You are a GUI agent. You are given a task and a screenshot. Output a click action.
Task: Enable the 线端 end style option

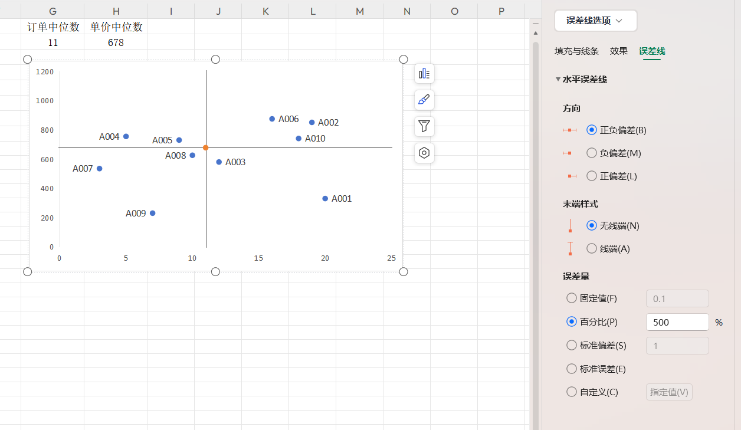[x=591, y=248]
